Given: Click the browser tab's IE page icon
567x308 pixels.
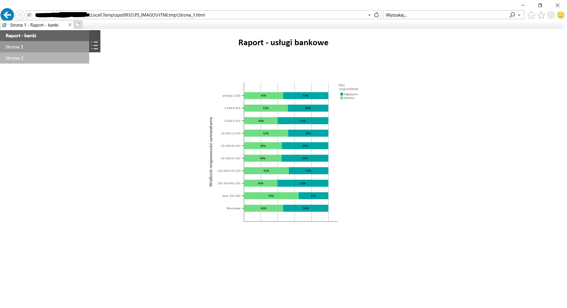Looking at the screenshot, I should 4,25.
